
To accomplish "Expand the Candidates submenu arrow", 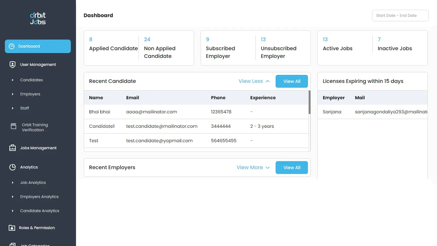I will point(13,80).
